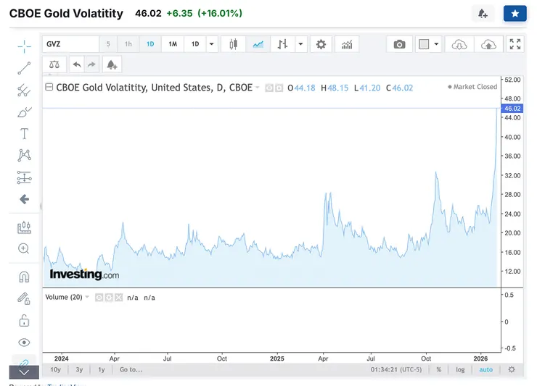This screenshot has width=537, height=386.
Task: Create alert from chart toolbar bell
Action: tap(112, 64)
